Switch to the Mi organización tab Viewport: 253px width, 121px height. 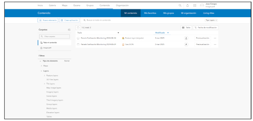[189, 13]
